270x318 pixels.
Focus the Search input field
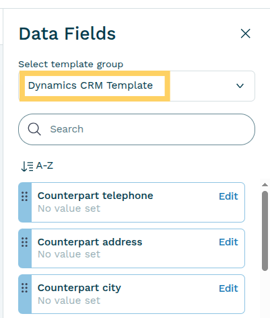137,129
